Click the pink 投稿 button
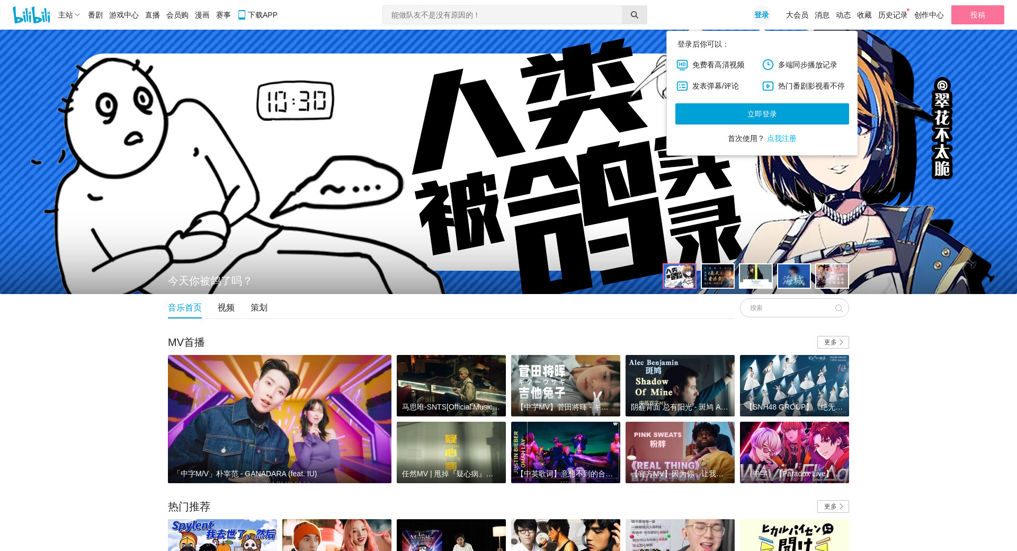 977,15
